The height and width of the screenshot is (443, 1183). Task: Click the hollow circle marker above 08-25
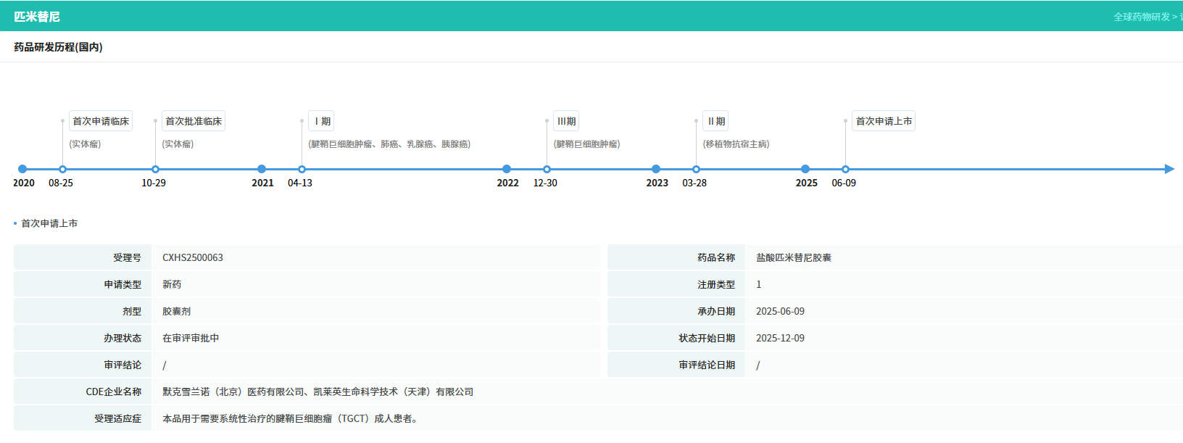pyautogui.click(x=62, y=169)
